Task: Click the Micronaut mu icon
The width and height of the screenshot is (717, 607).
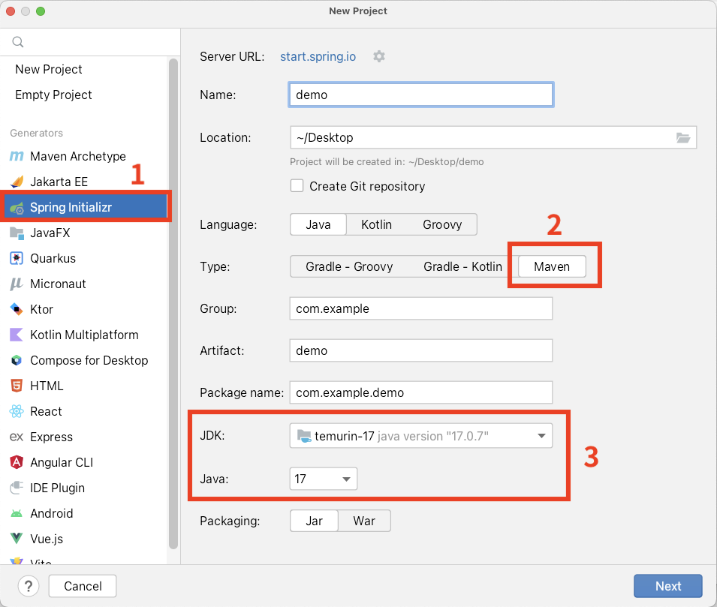Action: pyautogui.click(x=17, y=284)
